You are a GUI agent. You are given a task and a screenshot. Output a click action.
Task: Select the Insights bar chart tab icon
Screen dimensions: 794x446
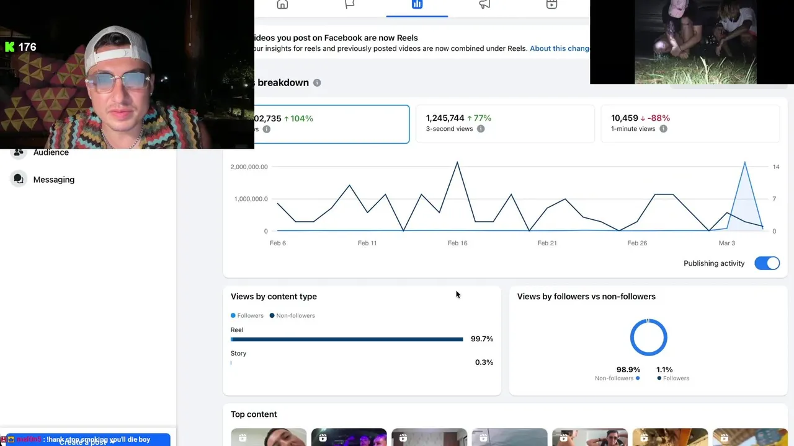(417, 4)
